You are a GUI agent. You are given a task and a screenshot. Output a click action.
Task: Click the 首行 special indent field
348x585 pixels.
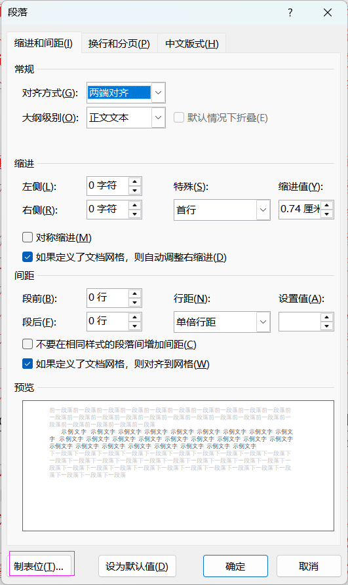point(215,210)
